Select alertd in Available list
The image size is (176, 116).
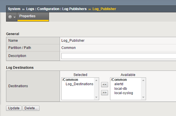click(x=119, y=84)
